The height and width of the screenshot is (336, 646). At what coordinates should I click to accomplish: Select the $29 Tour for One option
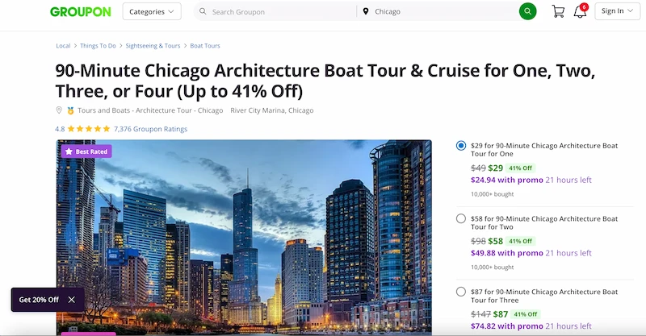click(x=460, y=146)
